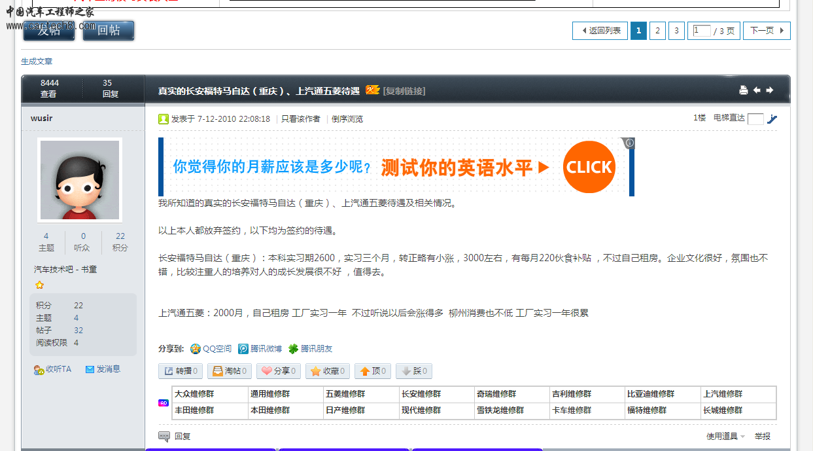Click the 生成文章 link

tap(37, 62)
